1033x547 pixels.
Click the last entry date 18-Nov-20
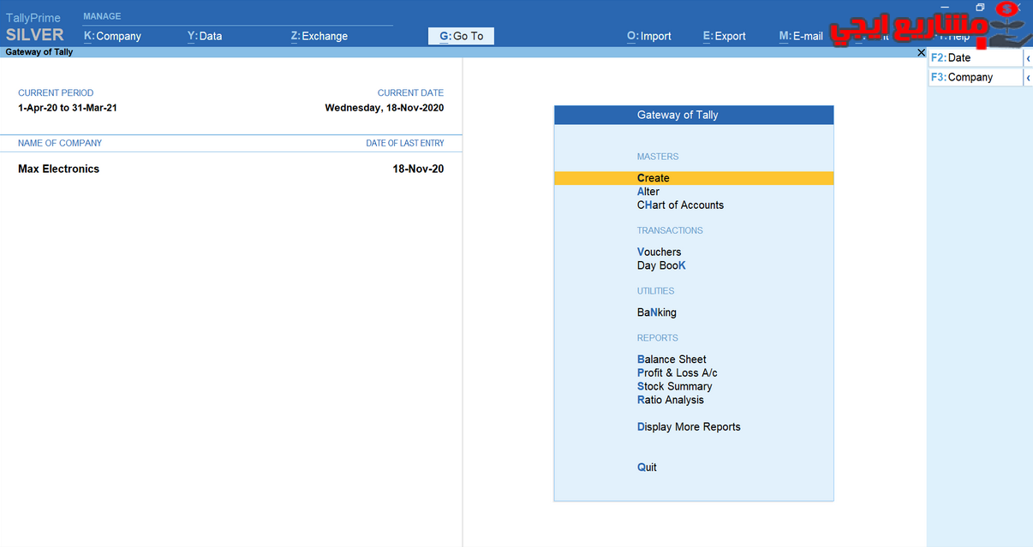pyautogui.click(x=418, y=169)
